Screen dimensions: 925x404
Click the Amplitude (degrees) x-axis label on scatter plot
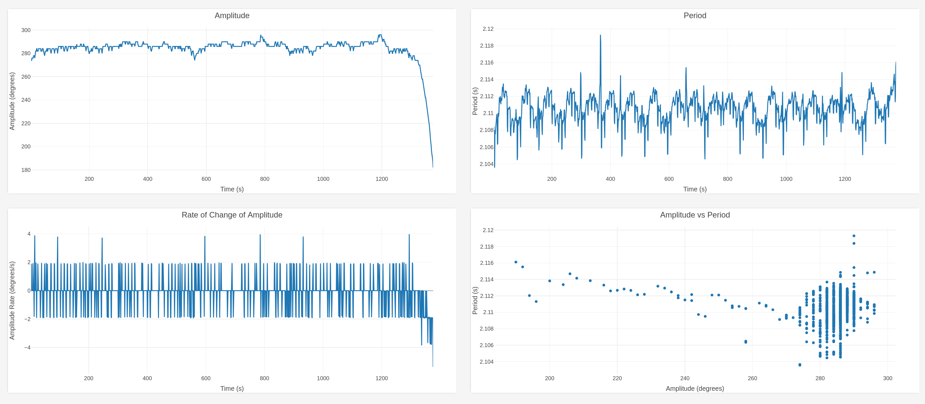(694, 388)
